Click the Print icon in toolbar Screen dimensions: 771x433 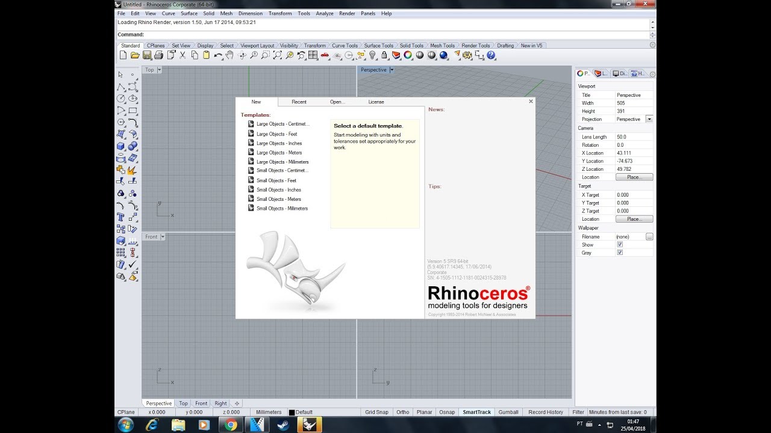coord(158,55)
